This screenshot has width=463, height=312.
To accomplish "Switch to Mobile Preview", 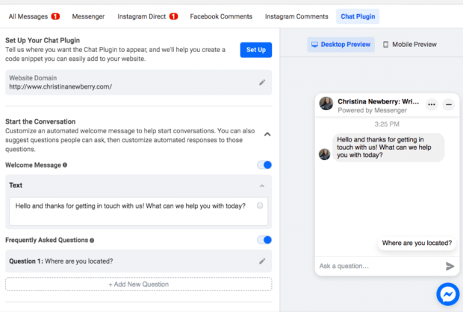I will click(409, 45).
